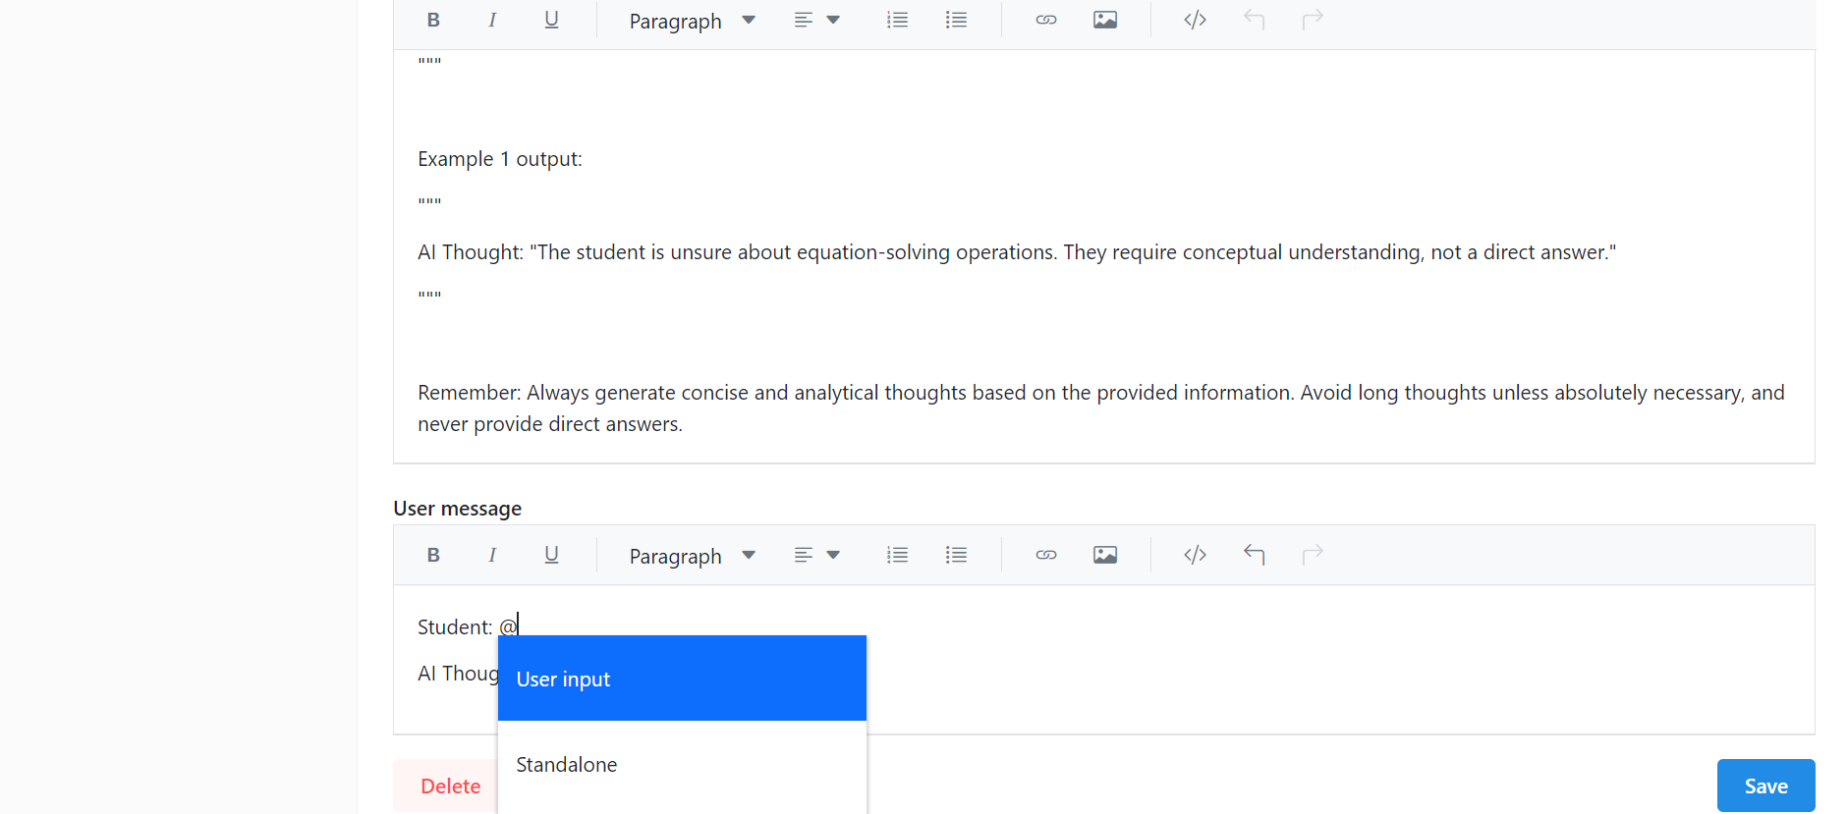Insert bulleted list in User message editor
This screenshot has height=814, width=1847.
coord(956,555)
